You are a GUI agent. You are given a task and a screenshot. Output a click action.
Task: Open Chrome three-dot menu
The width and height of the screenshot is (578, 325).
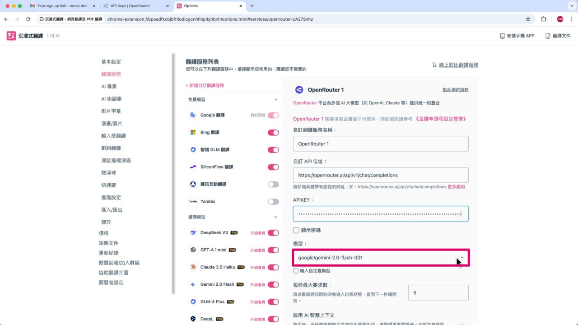point(571,19)
